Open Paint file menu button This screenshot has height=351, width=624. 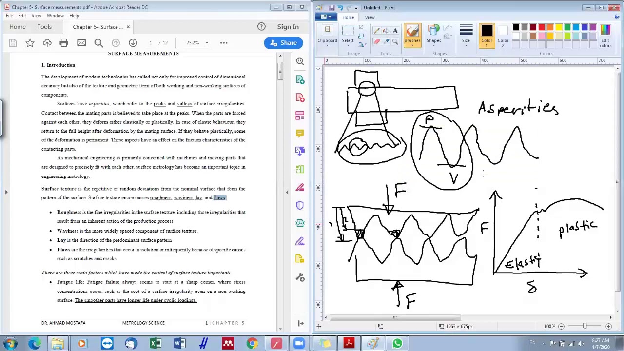point(325,17)
